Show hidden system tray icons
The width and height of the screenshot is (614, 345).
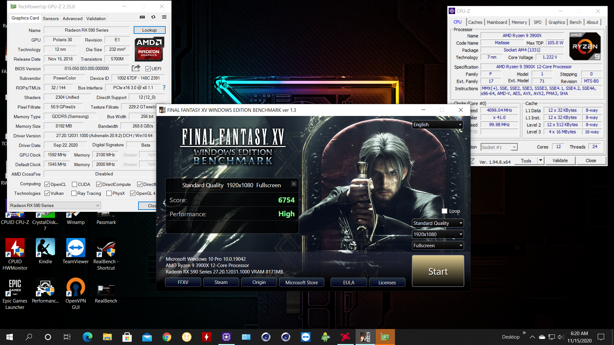[532, 337]
